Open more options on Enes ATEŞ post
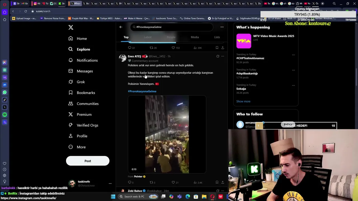 (x=223, y=56)
